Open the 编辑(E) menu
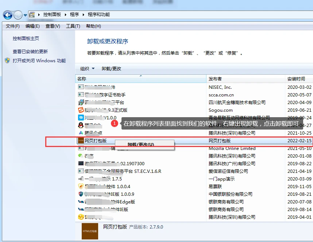This screenshot has width=313, height=242. point(32,26)
